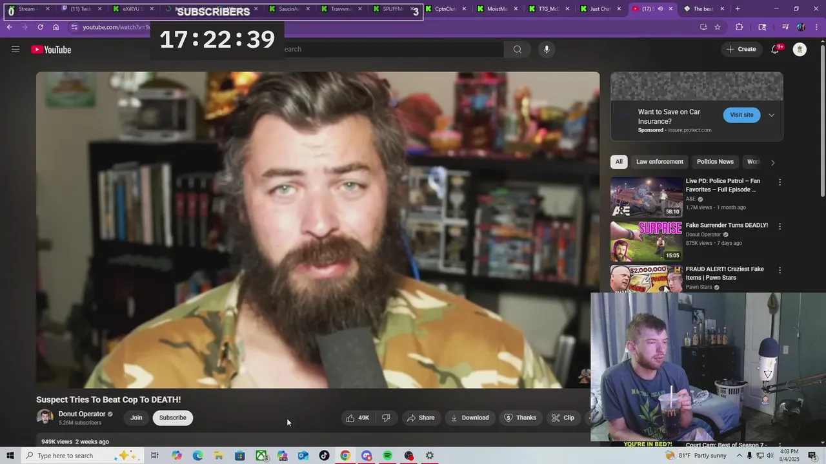The height and width of the screenshot is (464, 826).
Task: Open more options for Fake Surrender video
Action: tap(780, 226)
